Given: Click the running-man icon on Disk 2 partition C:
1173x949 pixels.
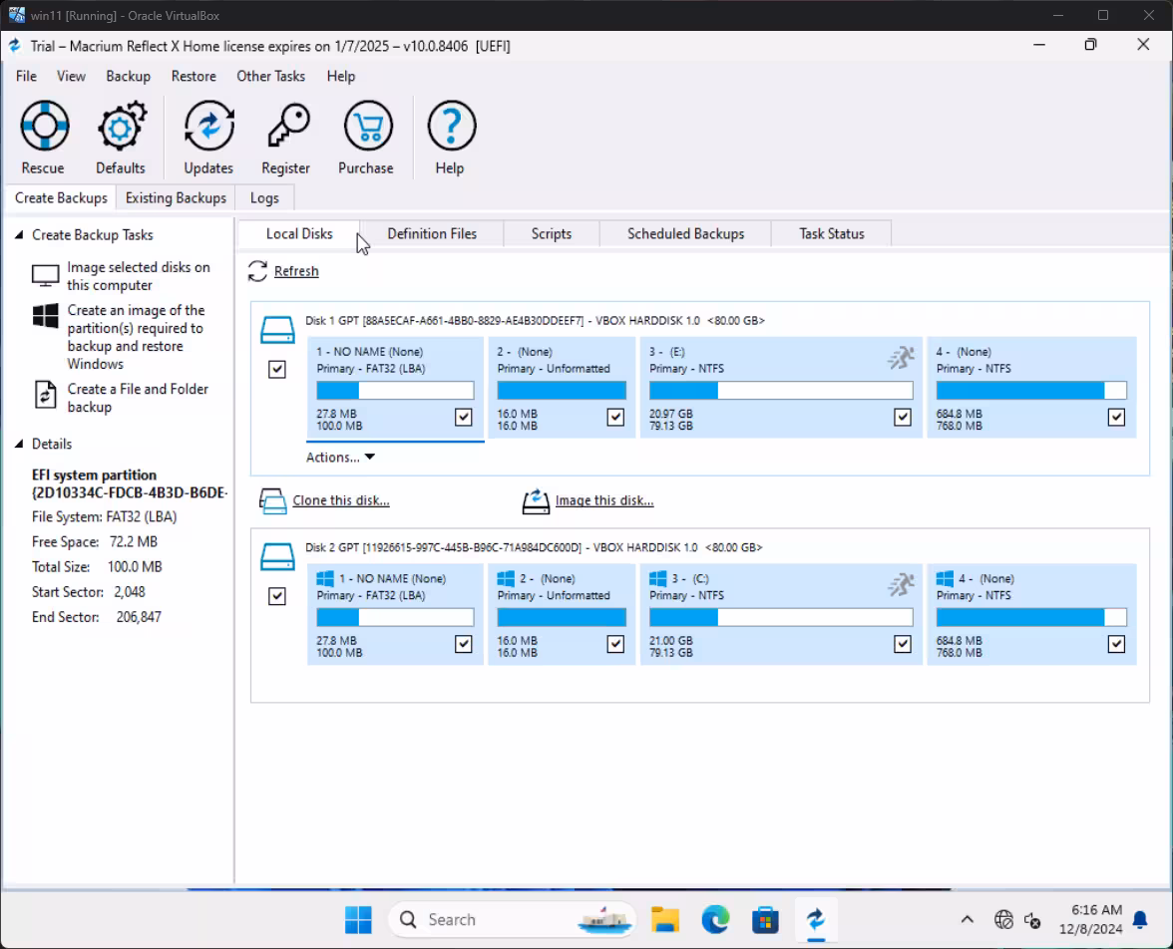Looking at the screenshot, I should tap(902, 584).
